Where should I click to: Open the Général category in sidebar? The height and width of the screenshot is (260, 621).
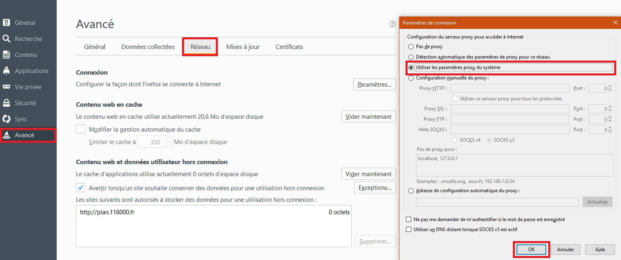click(x=28, y=23)
